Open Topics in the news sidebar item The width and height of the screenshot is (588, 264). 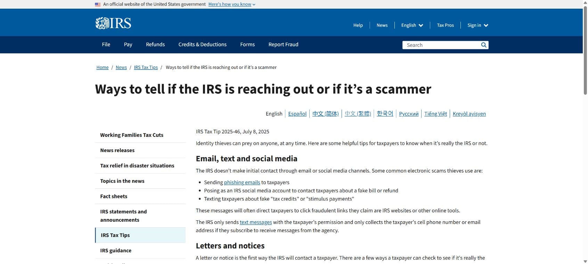click(140, 181)
